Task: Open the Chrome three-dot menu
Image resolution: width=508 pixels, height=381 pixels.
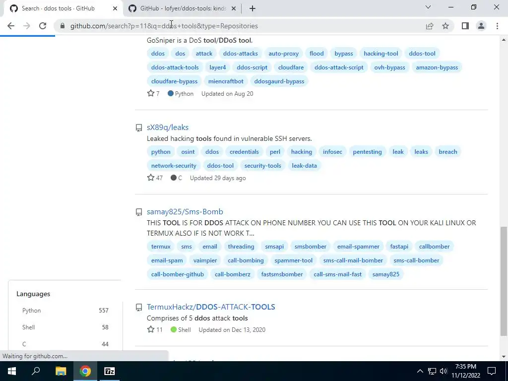Action: click(x=497, y=26)
